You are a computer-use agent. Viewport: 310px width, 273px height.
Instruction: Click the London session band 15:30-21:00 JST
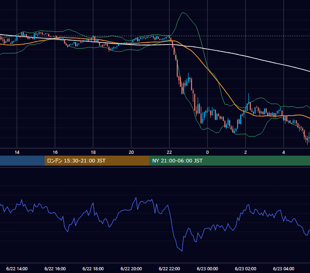coord(97,161)
